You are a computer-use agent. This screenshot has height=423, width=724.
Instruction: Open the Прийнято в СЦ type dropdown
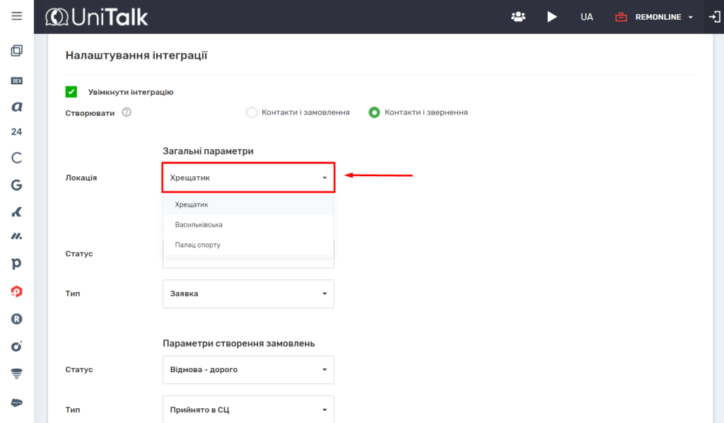click(x=248, y=409)
